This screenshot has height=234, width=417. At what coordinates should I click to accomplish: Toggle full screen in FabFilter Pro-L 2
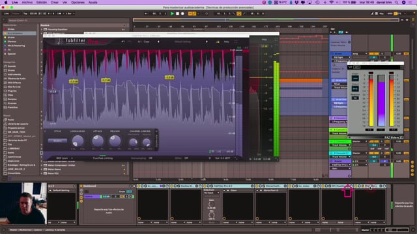tap(236, 42)
